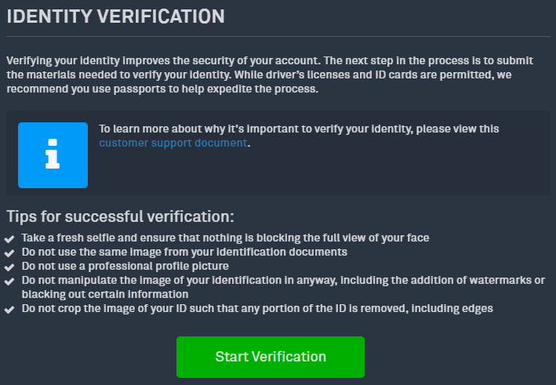The image size is (556, 385).
Task: Click the checkmark beside the crop image tip
Action: [x=9, y=310]
